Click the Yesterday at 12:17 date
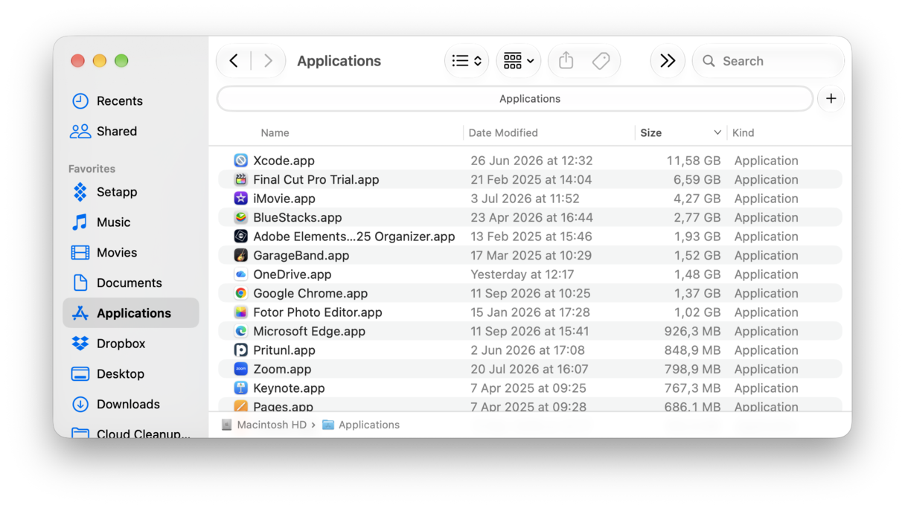 tap(522, 274)
